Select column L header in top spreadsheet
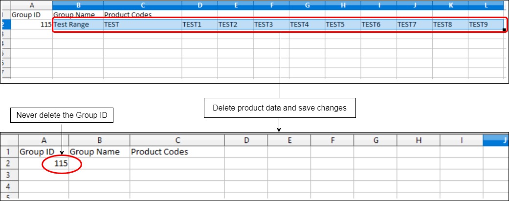 click(x=486, y=5)
